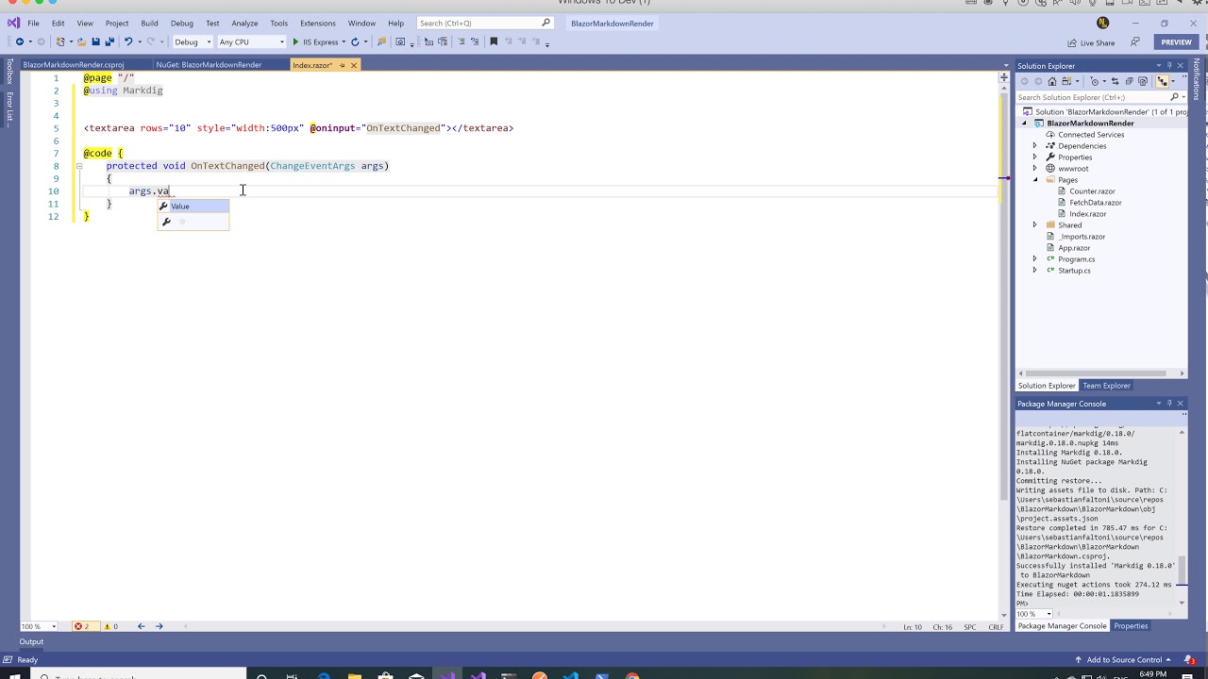Expand the Properties node

coord(1034,157)
